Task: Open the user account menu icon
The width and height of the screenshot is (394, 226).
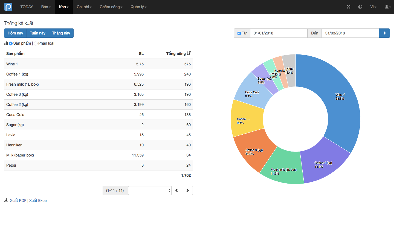Action: click(x=388, y=7)
